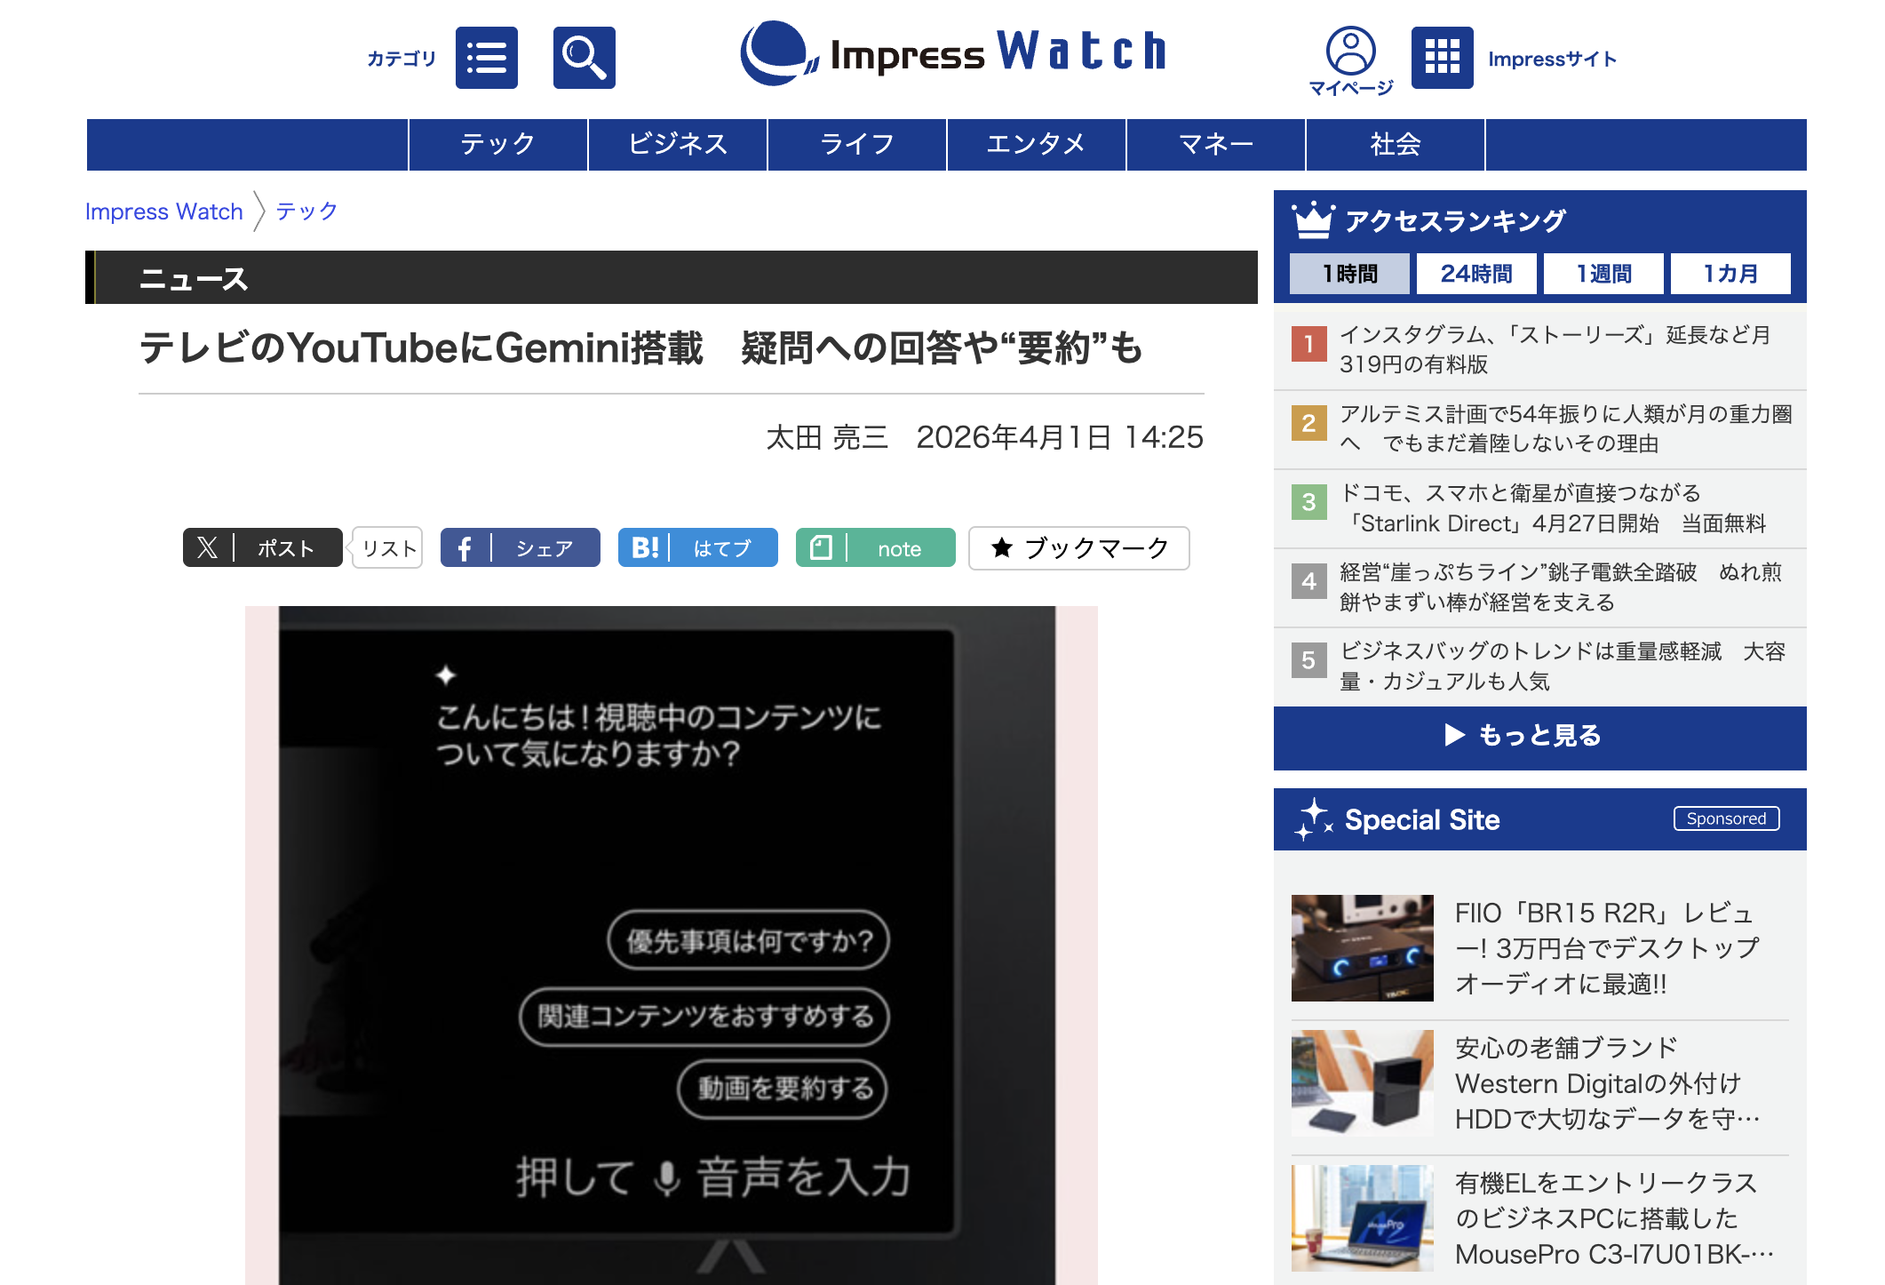Add to Hatena bookmark B! icon
The width and height of the screenshot is (1885, 1285).
pyautogui.click(x=644, y=547)
